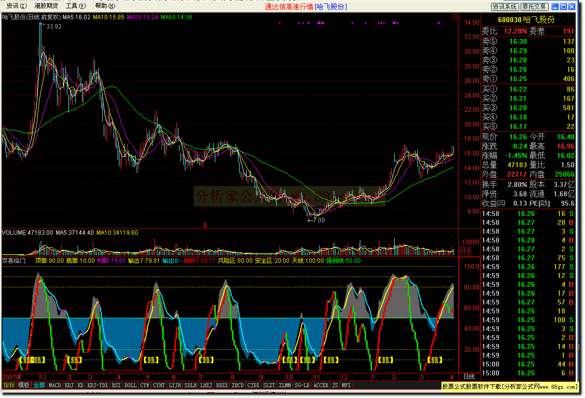Screen dimensions: 585x398
Task: Click the 资讯系统 button
Action: pyautogui.click(x=504, y=7)
